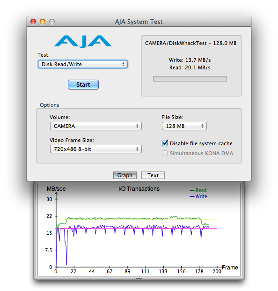Click the I/O Transactions graph title
Image resolution: width=278 pixels, height=291 pixels.
(x=139, y=189)
